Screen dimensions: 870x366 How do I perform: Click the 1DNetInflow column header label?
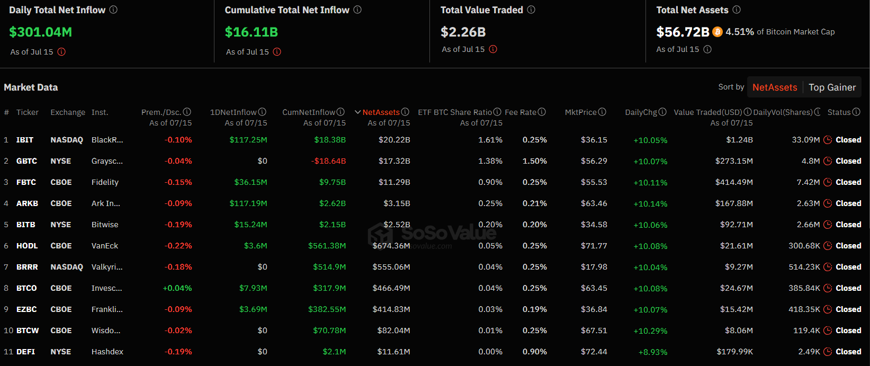point(234,112)
